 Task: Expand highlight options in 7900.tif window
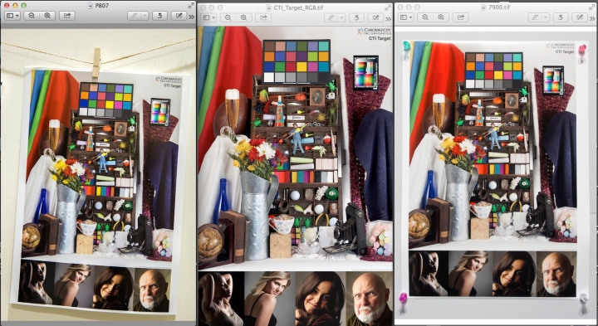(x=546, y=17)
